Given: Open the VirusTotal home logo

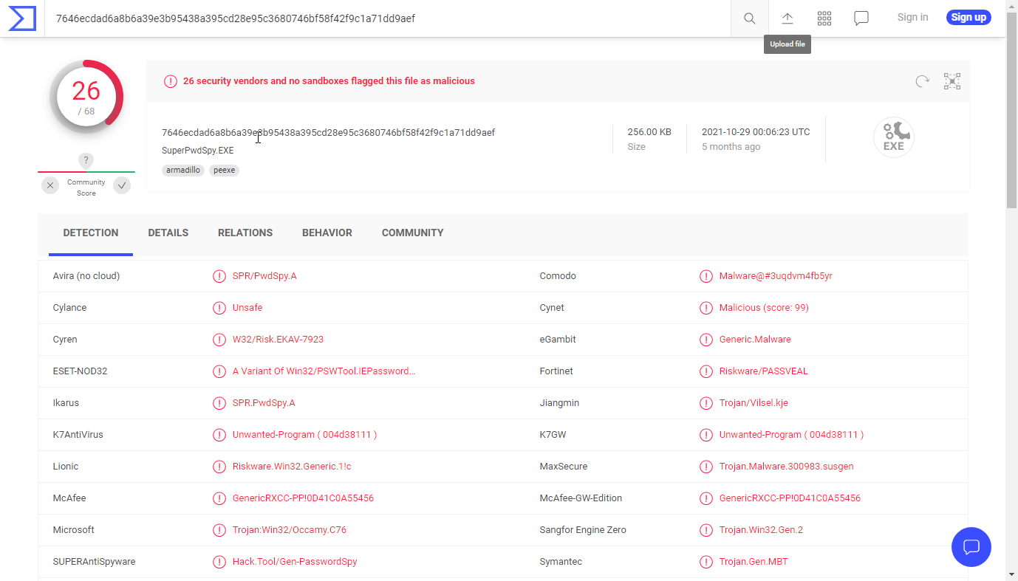Looking at the screenshot, I should tap(22, 18).
